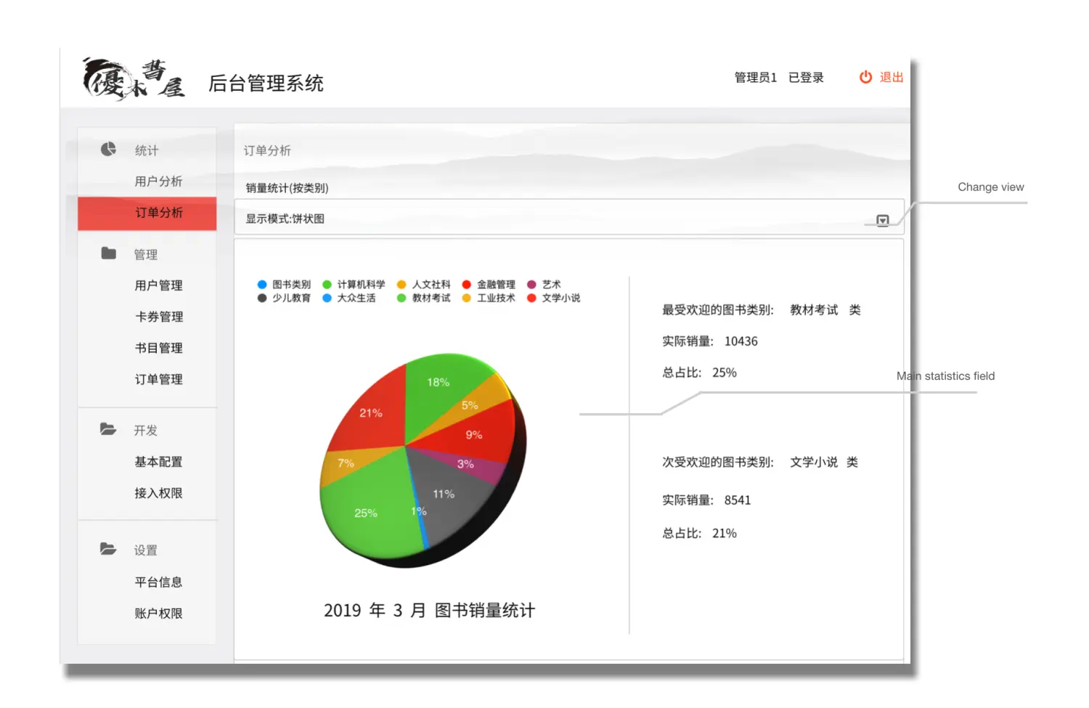
Task: Open 基本配置 under 开发
Action: (x=158, y=462)
